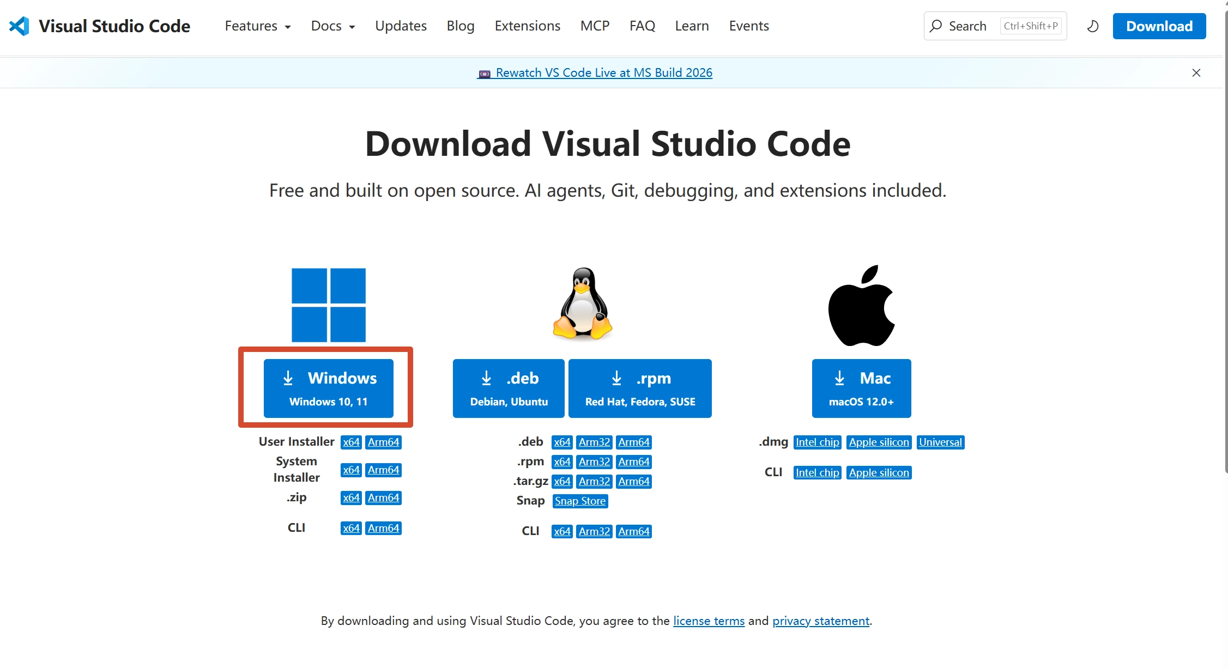Download .dmg for Apple silicon

(879, 442)
